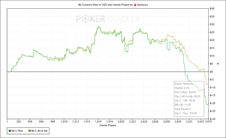Click the 2,626 x-axis tick label
The image size is (226, 138).
coord(155,122)
